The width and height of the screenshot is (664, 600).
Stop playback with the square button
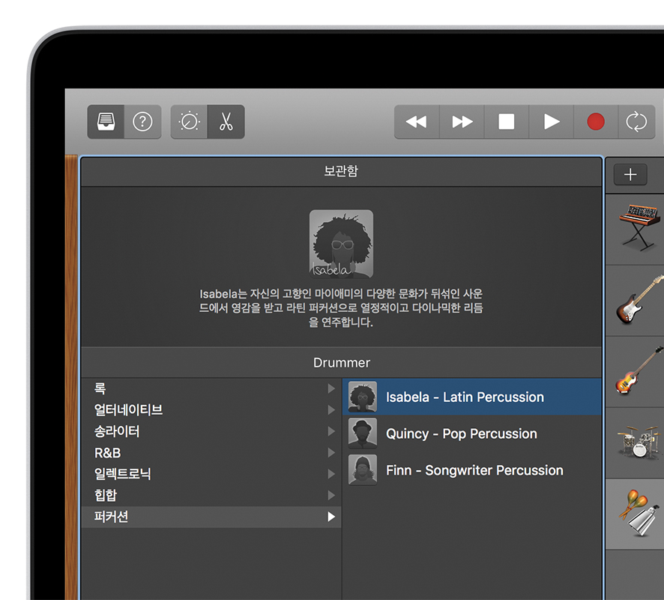pyautogui.click(x=507, y=121)
